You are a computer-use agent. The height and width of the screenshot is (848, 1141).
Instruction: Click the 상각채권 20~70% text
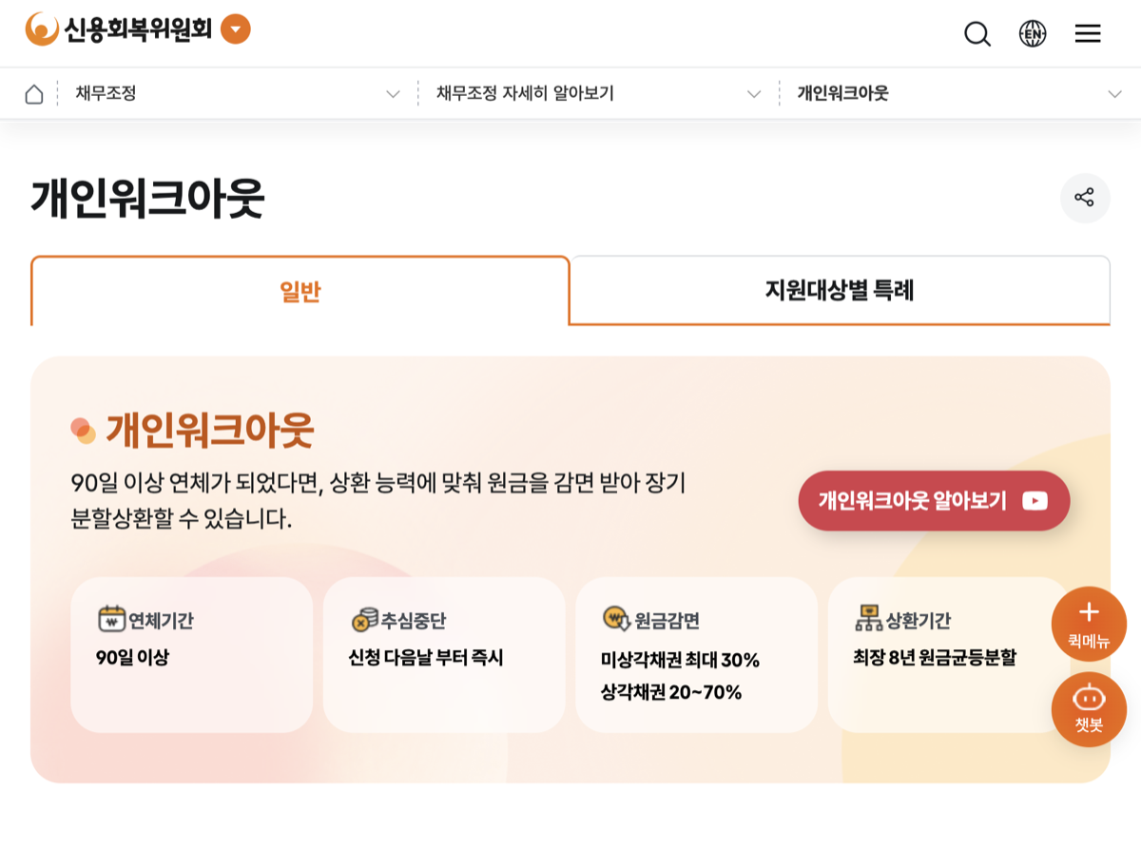[x=671, y=692]
